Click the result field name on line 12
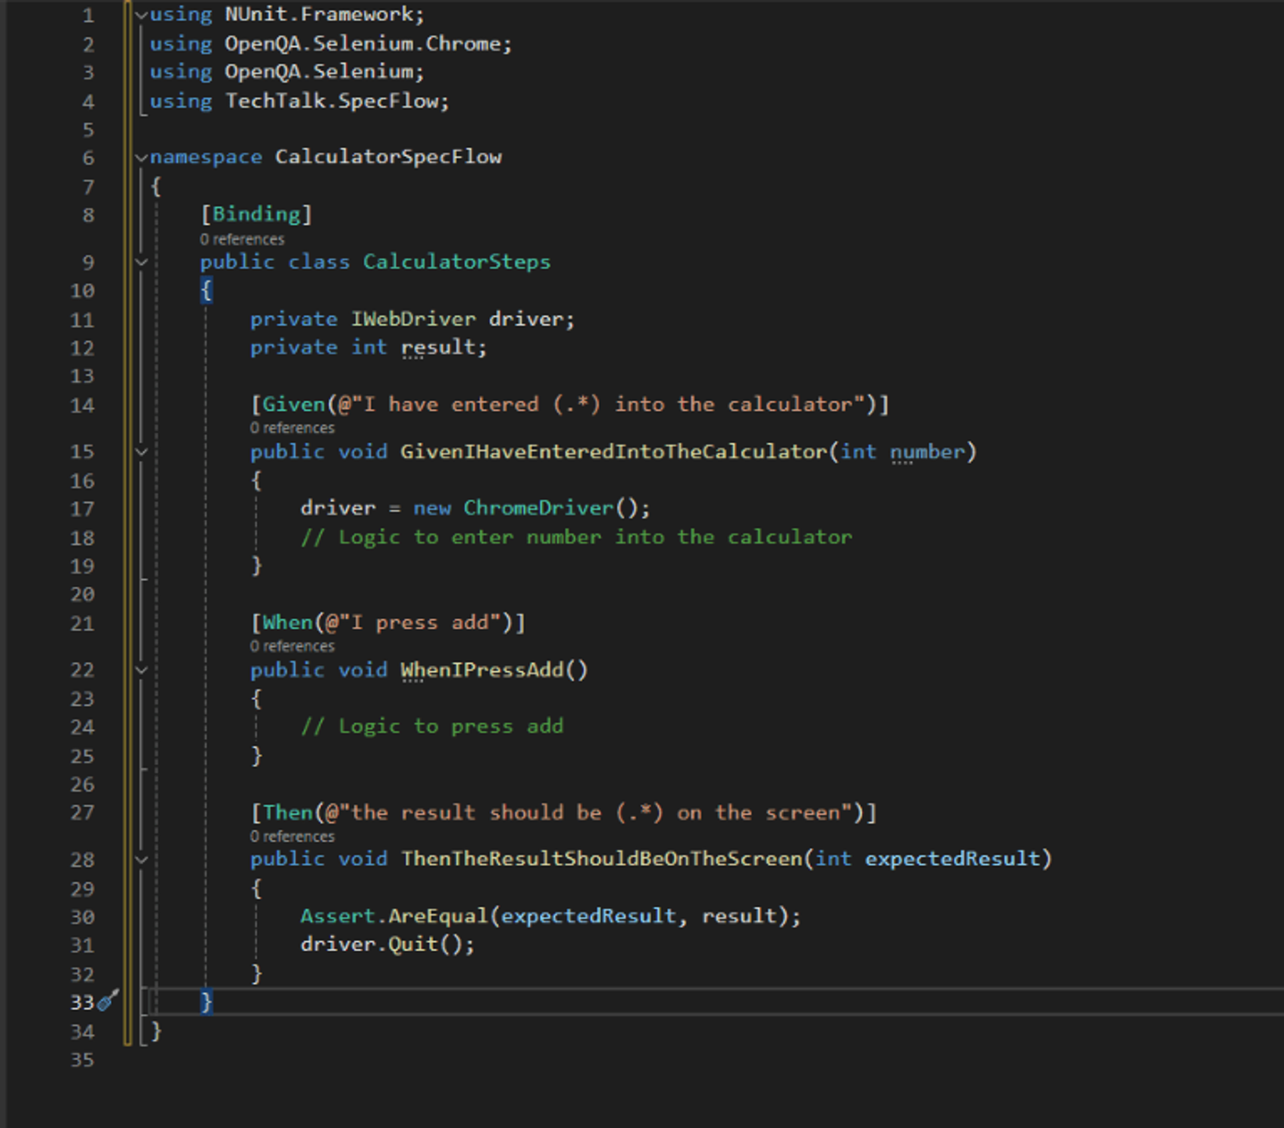The width and height of the screenshot is (1284, 1128). pyautogui.click(x=438, y=348)
